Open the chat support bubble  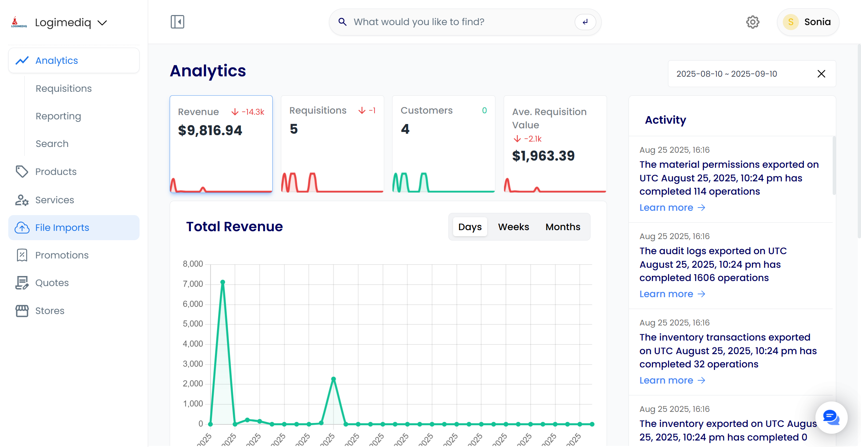(831, 418)
